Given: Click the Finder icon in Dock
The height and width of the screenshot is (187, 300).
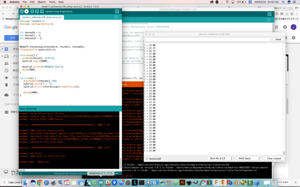Looking at the screenshot, I should pos(26,183).
